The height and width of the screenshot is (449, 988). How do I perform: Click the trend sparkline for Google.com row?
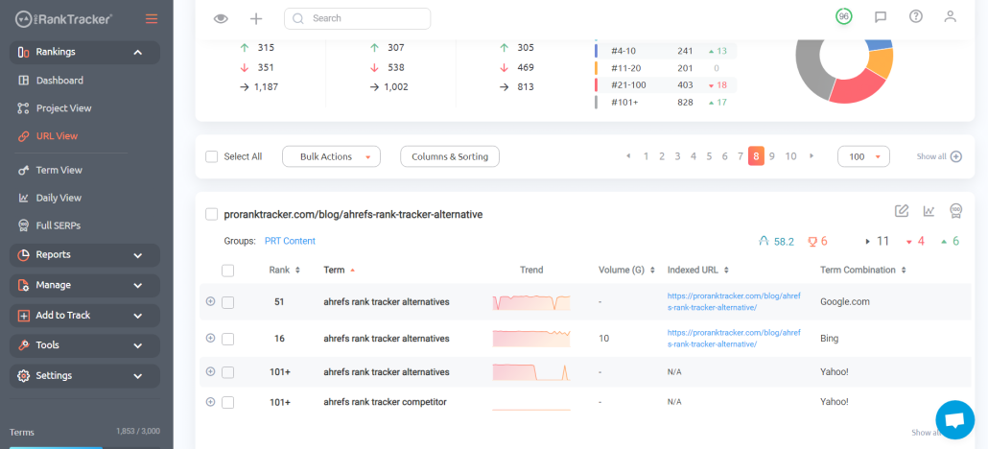point(531,303)
